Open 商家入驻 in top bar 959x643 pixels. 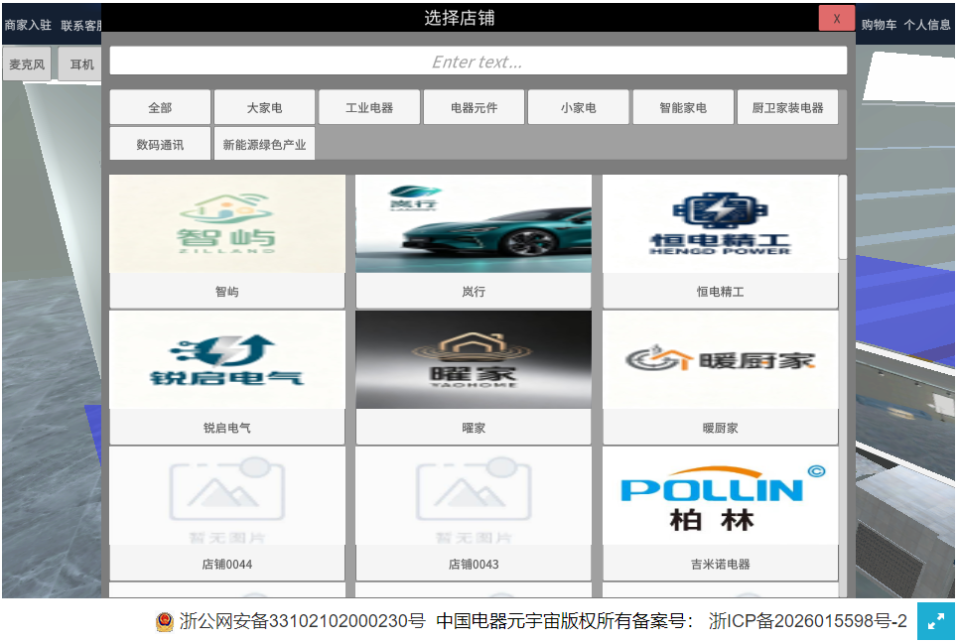pyautogui.click(x=28, y=25)
